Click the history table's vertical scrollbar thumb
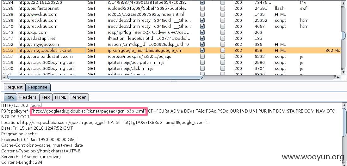 tap(343, 36)
